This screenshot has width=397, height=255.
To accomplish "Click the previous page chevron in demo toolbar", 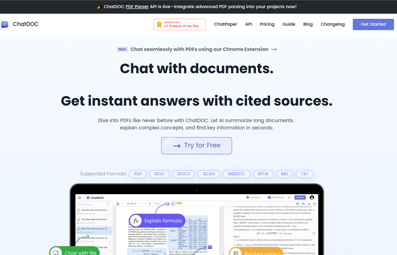I will pyautogui.click(x=145, y=204).
